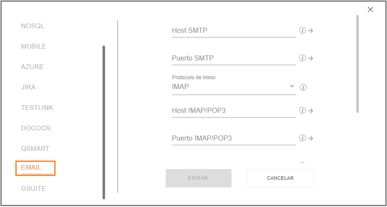The height and width of the screenshot is (207, 387).
Task: Open the info icon for Puerto SMTP
Action: [302, 58]
